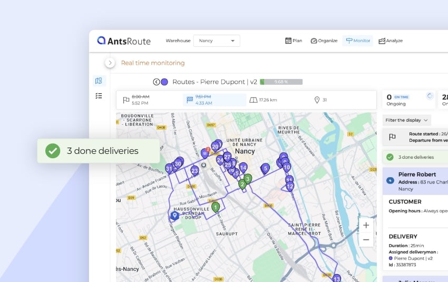Screen dimensions: 448x282
Task: Toggle the 3 done deliveries row in panel
Action: 415,157
